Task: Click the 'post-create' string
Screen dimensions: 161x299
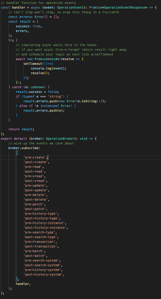Action: tap(36, 162)
